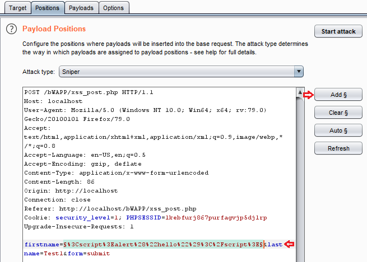Click the Auto § button
This screenshot has height=262, width=367.
point(338,130)
